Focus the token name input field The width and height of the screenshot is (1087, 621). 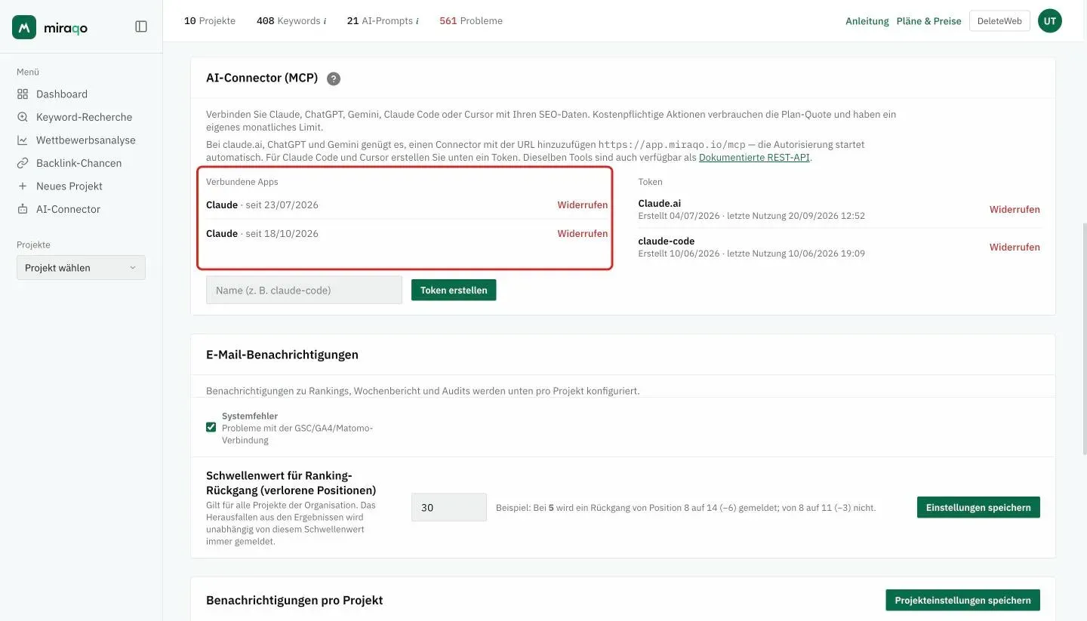click(304, 291)
